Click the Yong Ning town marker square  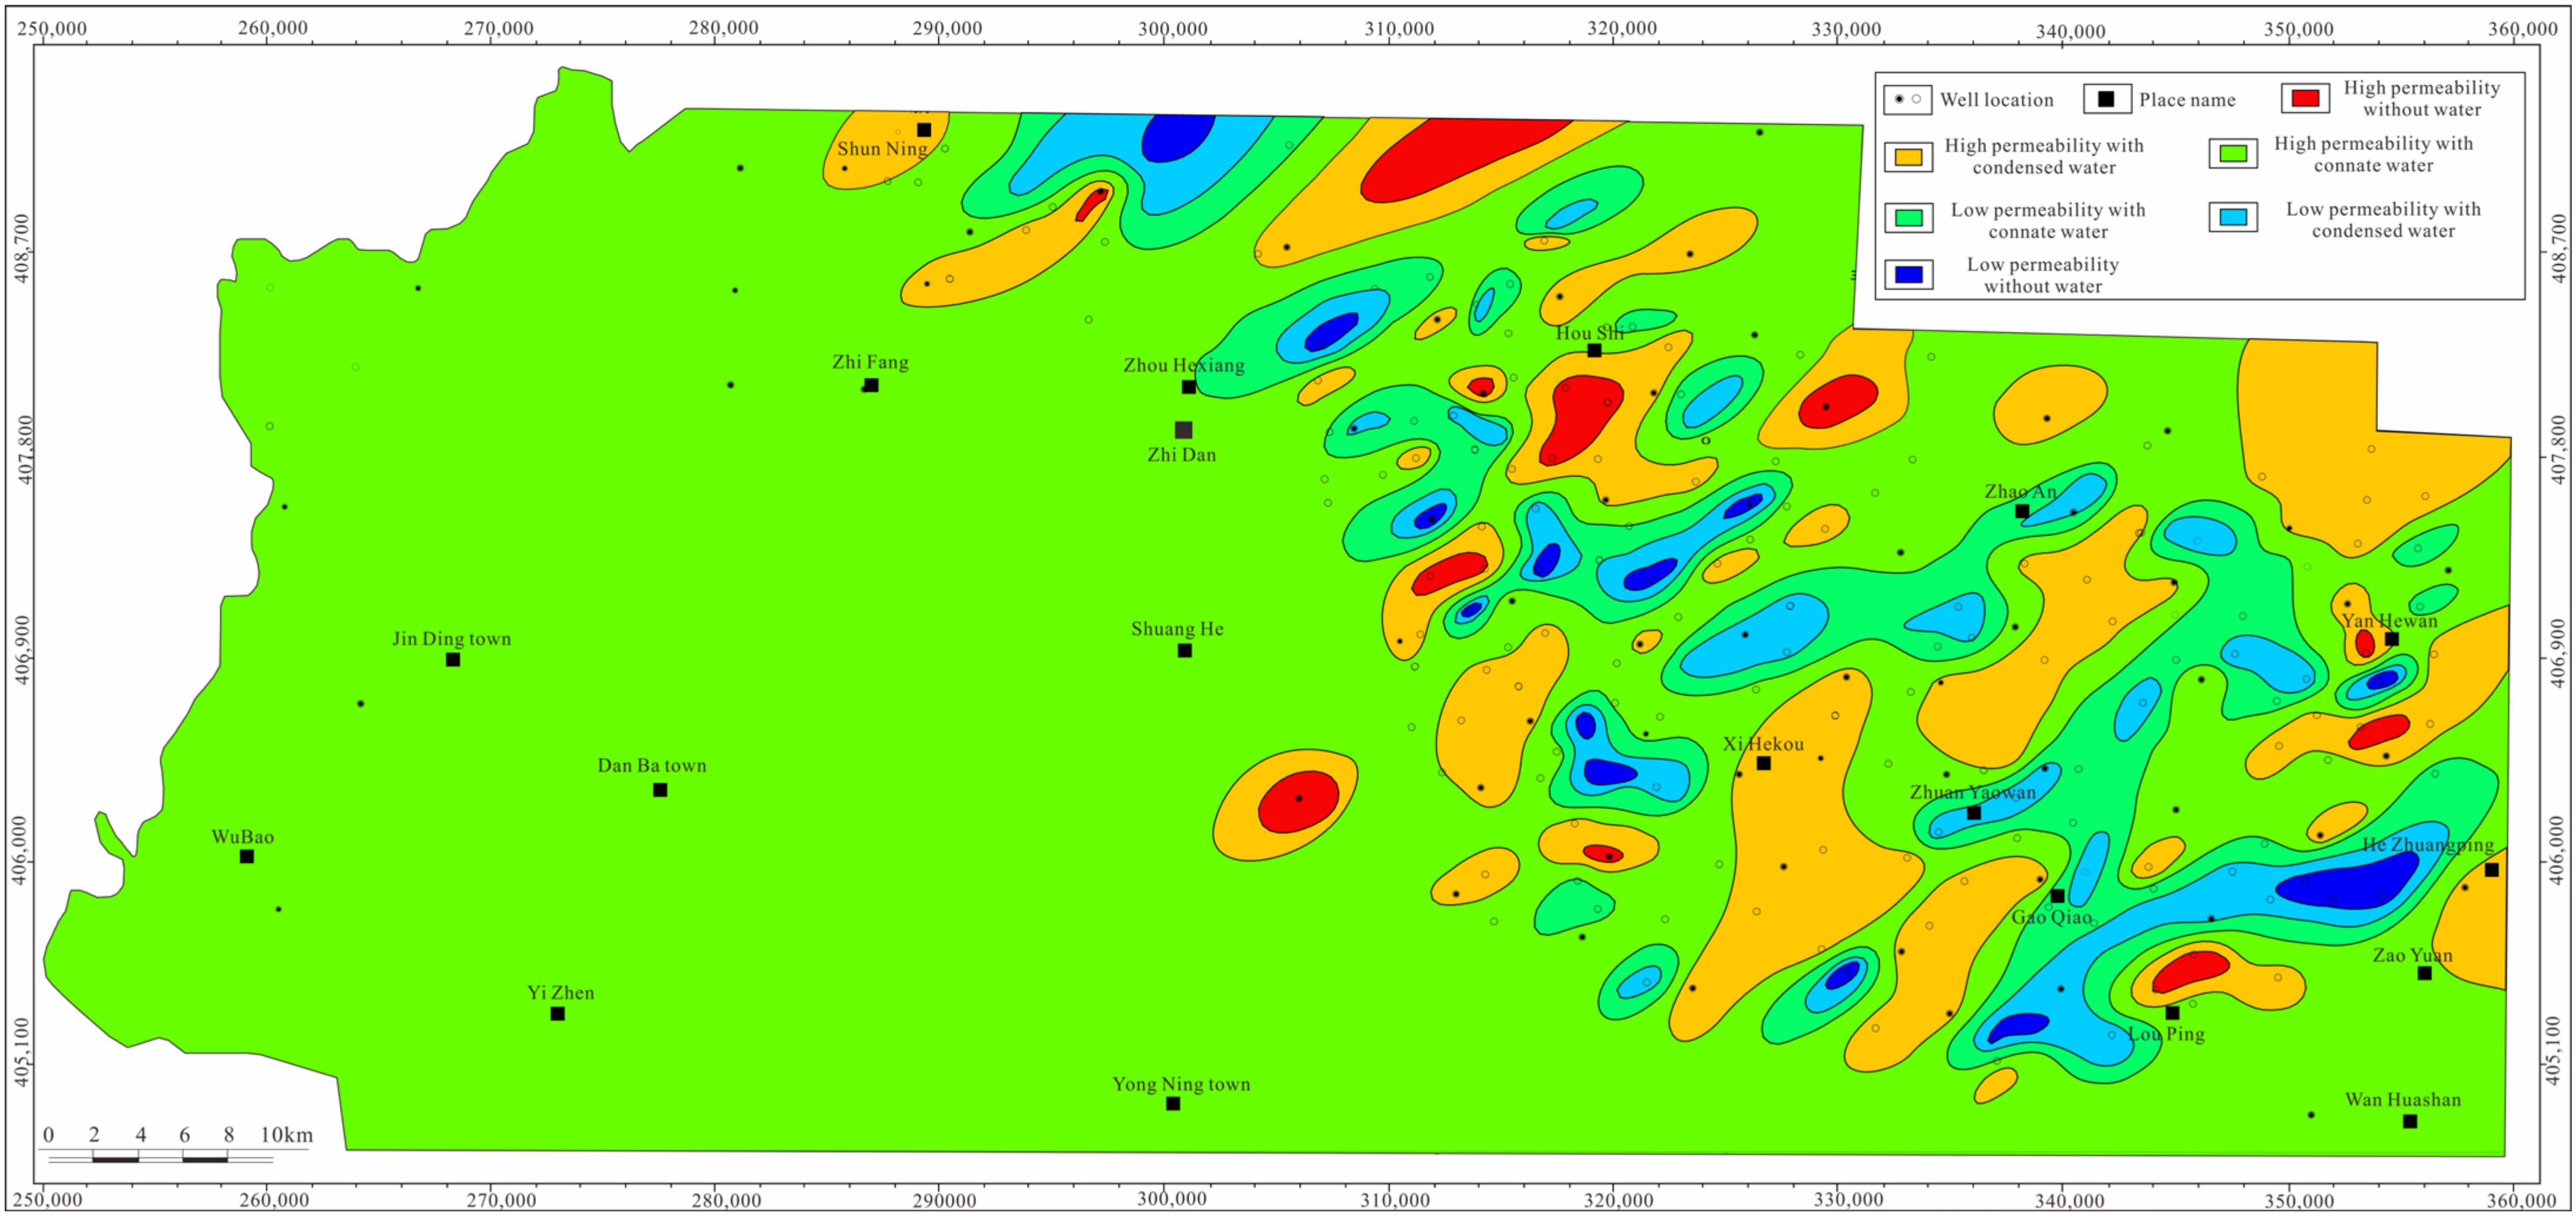(1173, 1104)
